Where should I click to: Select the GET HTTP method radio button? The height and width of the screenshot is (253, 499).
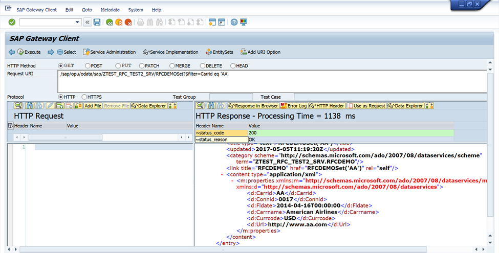[60, 66]
